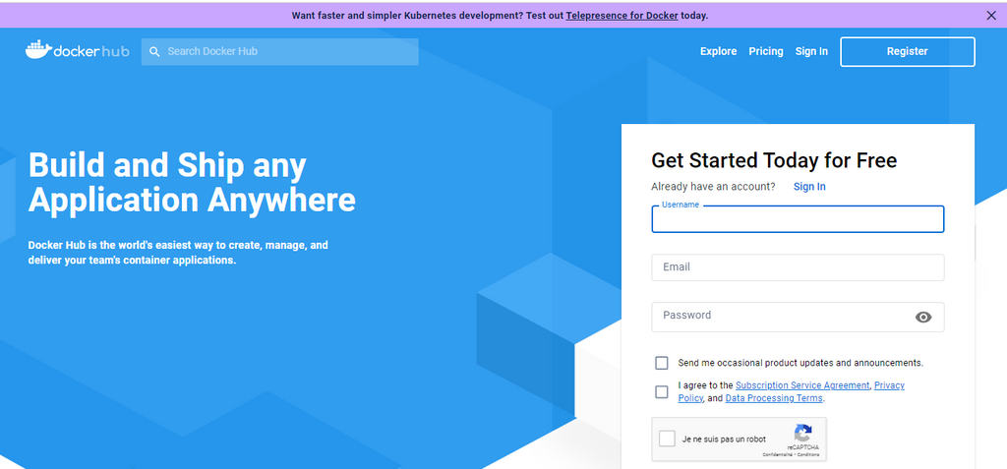
Task: Open the Data Processing Terms link
Action: (774, 398)
